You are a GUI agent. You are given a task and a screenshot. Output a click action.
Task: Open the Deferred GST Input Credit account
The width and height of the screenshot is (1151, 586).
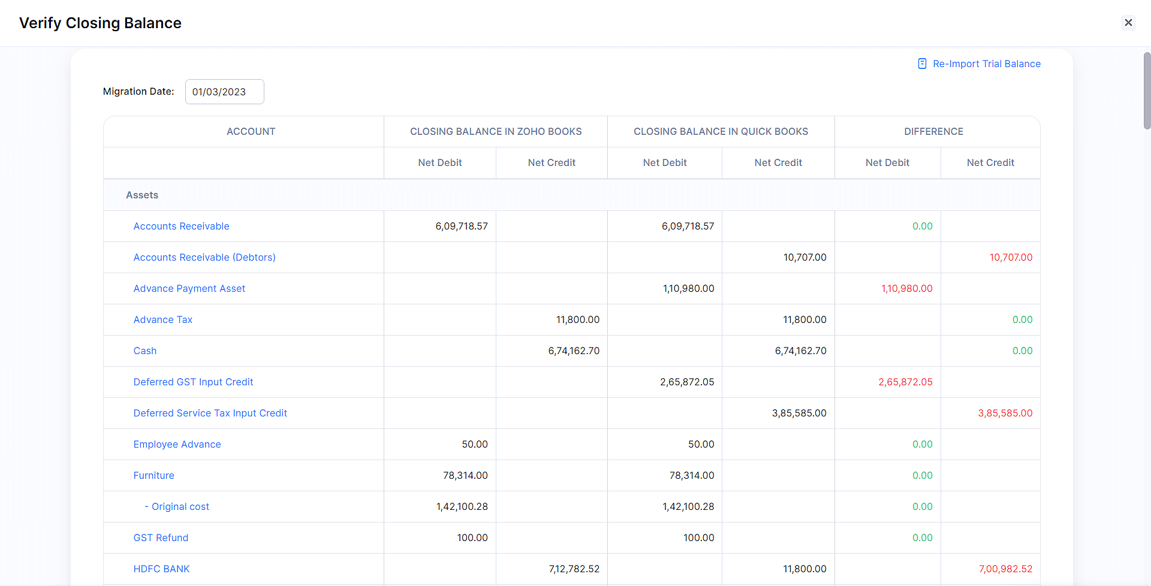pos(193,382)
